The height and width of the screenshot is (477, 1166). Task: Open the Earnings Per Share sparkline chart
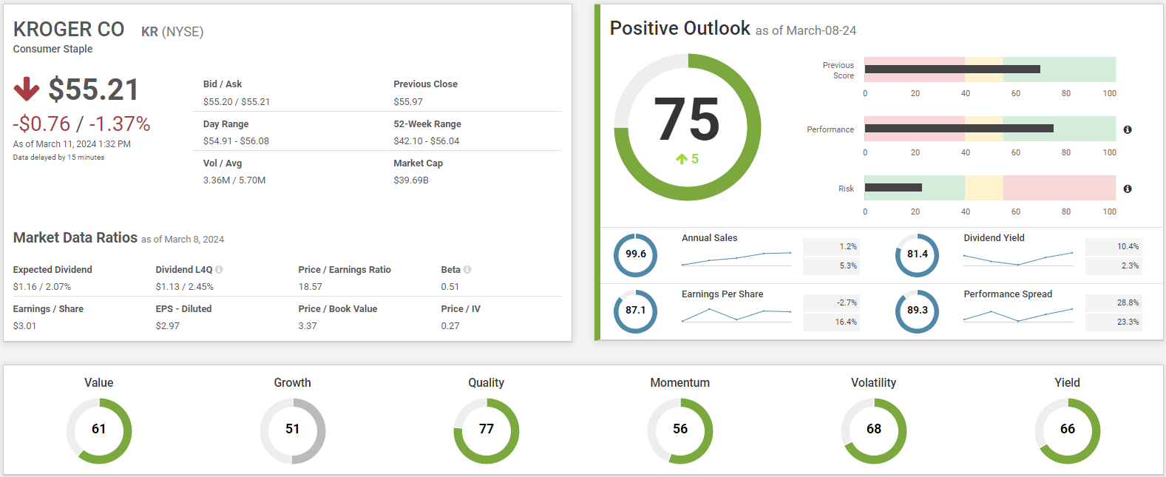coord(736,314)
